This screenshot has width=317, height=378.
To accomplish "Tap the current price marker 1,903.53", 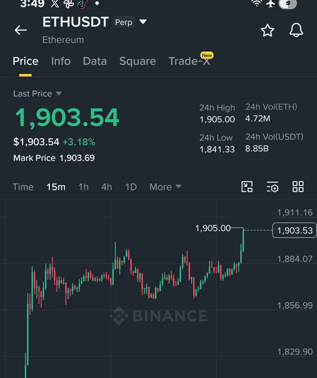I will (x=294, y=230).
